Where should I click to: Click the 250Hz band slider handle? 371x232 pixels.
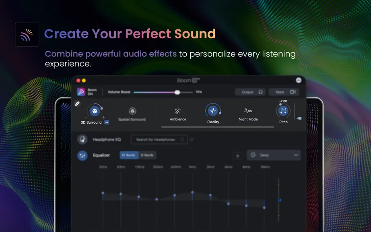(157, 199)
